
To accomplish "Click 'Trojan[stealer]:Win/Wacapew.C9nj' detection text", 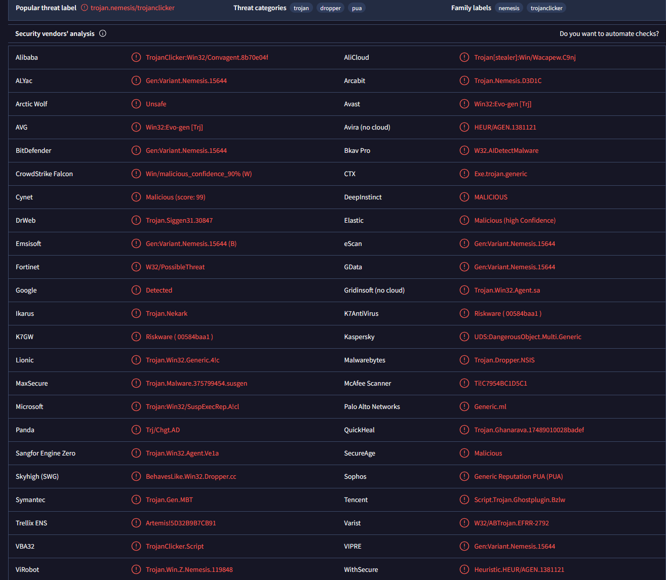I will pos(525,57).
